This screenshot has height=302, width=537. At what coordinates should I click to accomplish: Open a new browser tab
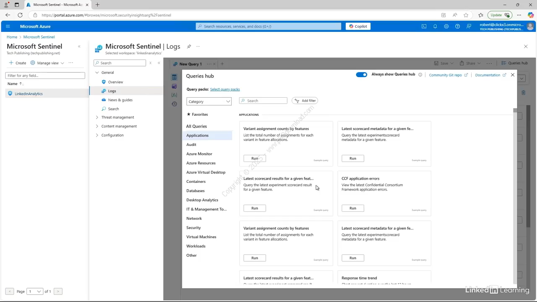(x=97, y=5)
